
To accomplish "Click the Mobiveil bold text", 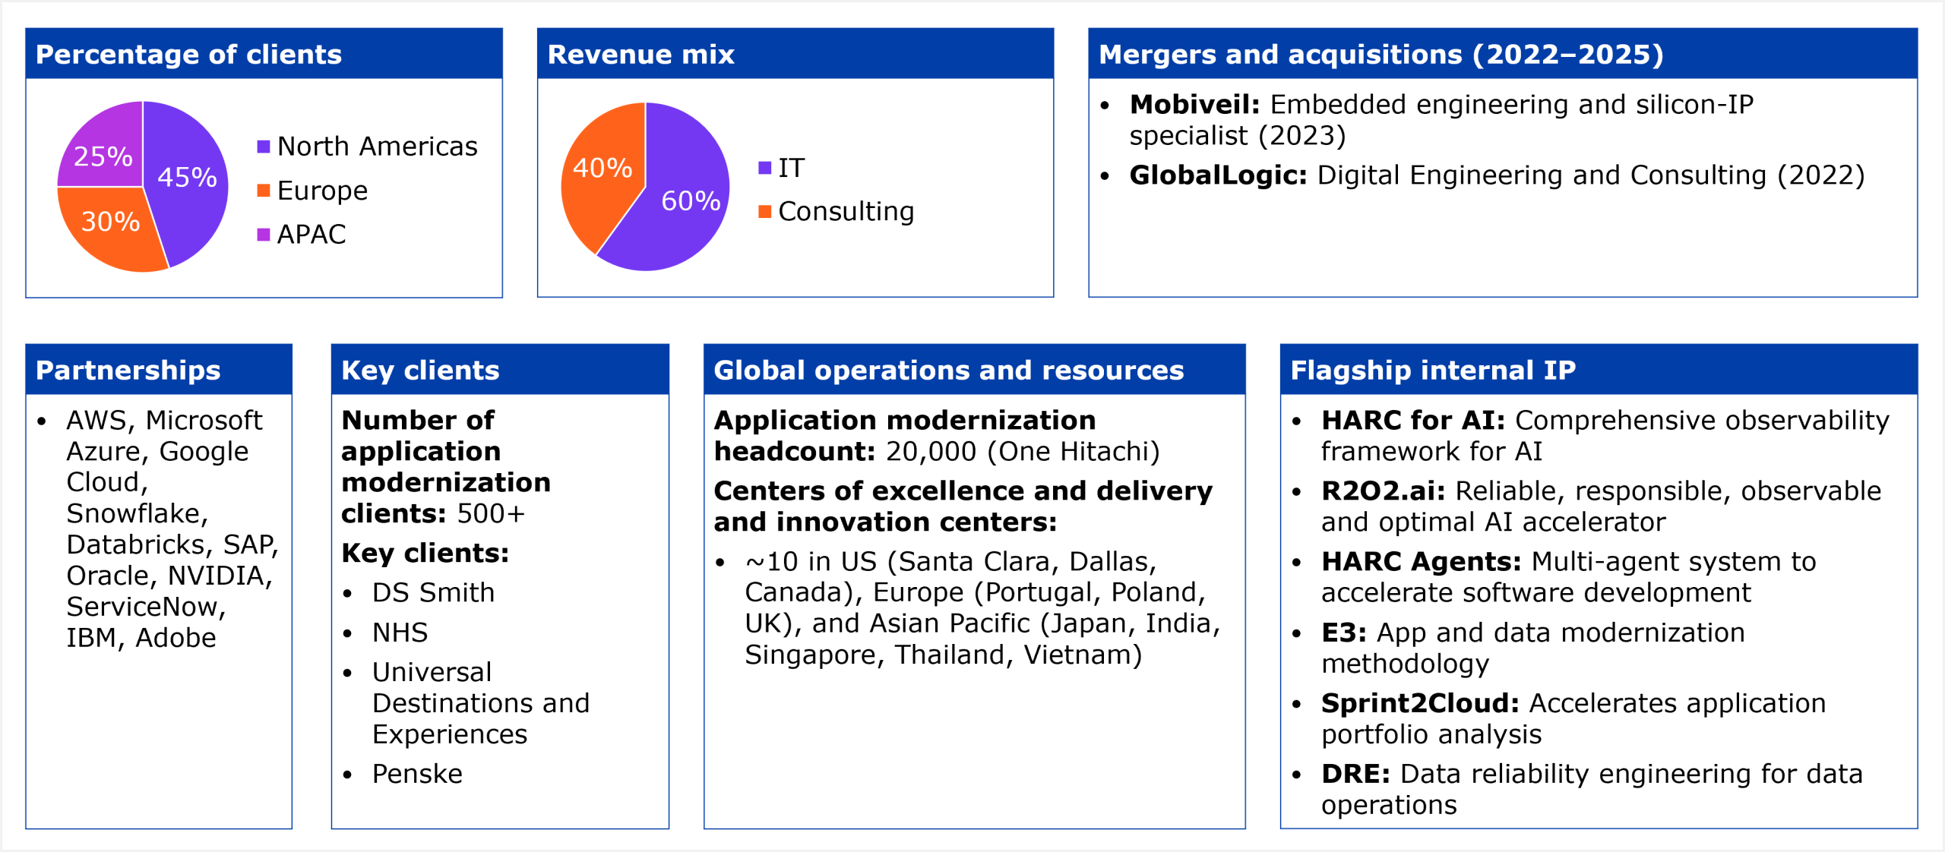I will 1194,105.
